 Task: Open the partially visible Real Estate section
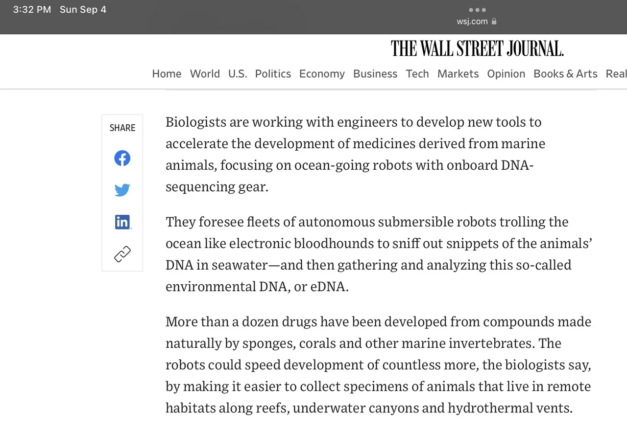(616, 74)
